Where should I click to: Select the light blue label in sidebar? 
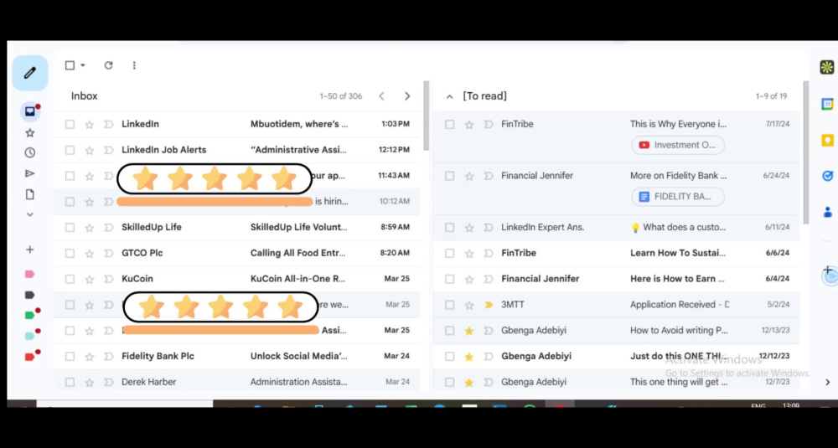click(30, 336)
